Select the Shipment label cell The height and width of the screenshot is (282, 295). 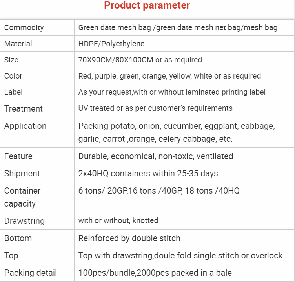(x=22, y=173)
